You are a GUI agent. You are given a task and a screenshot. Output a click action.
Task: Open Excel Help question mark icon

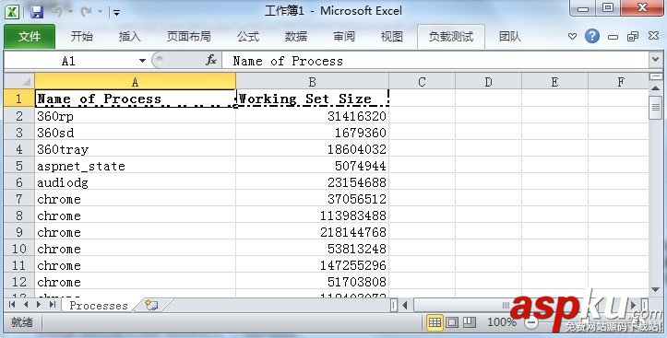click(591, 36)
